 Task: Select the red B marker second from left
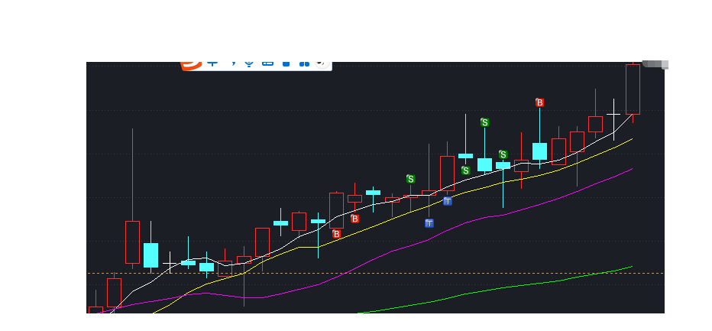click(355, 219)
